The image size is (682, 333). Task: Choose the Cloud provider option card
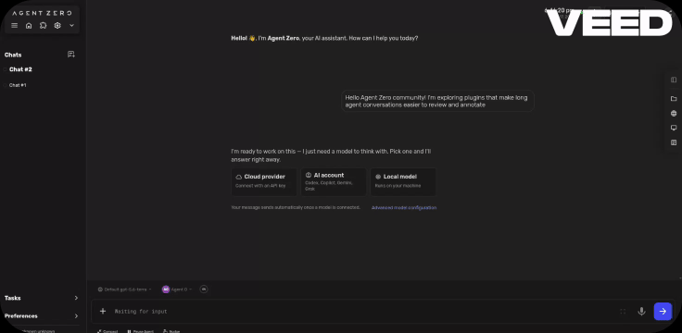tap(264, 182)
